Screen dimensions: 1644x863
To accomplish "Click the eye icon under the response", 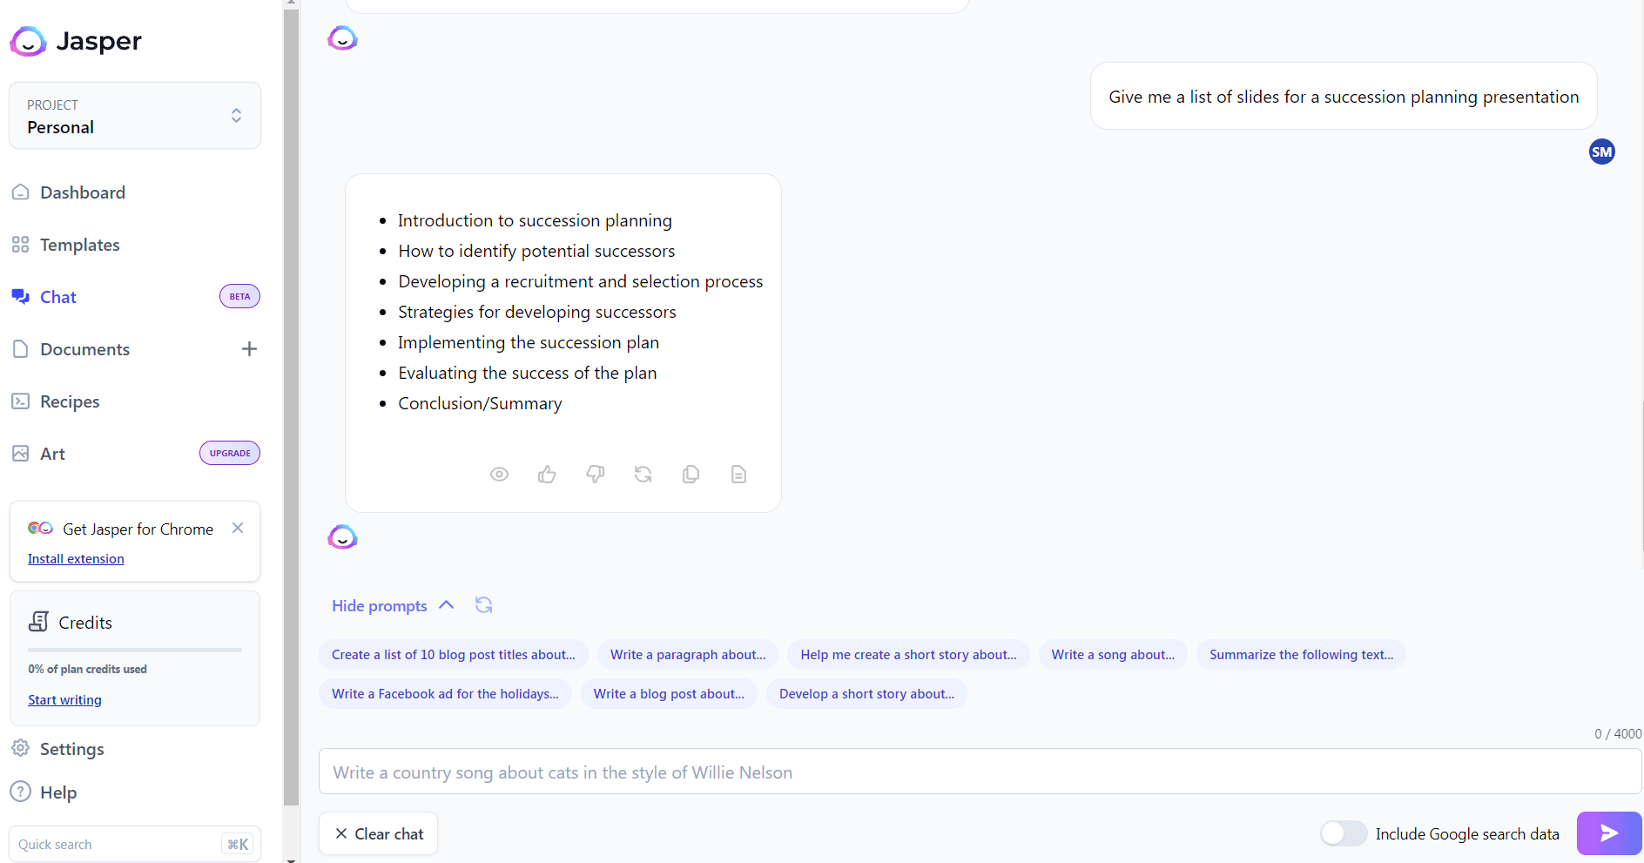I will (499, 475).
